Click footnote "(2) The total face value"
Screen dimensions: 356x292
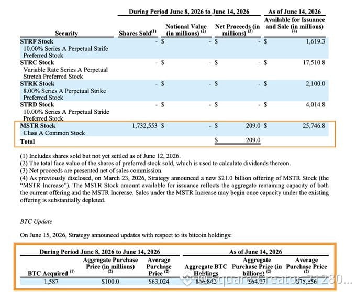point(155,163)
